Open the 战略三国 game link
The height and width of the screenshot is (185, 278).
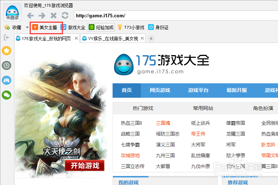[130, 134]
